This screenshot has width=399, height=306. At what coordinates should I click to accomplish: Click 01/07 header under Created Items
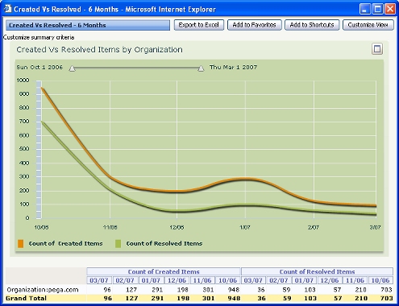click(x=151, y=280)
